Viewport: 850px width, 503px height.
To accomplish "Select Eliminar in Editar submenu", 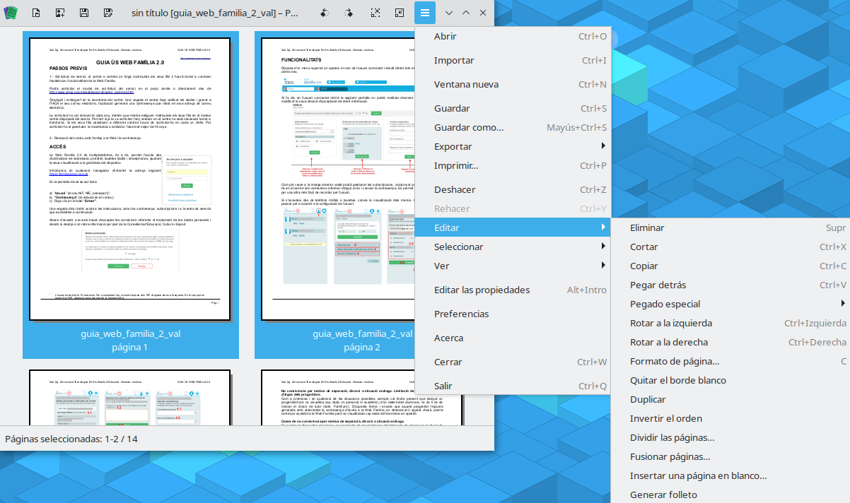I will click(730, 227).
